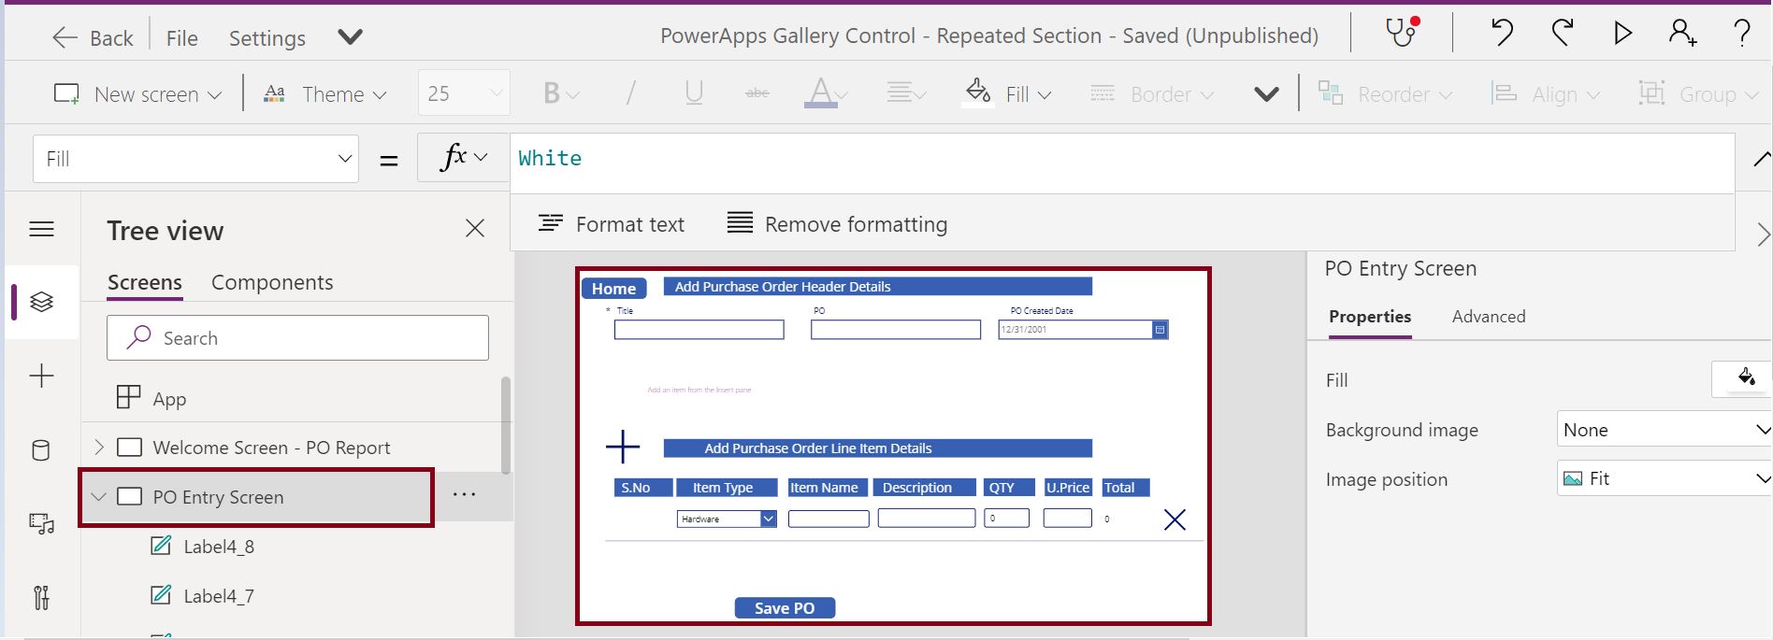Click the Tree view Search box
This screenshot has height=640, width=1773.
coord(297,337)
